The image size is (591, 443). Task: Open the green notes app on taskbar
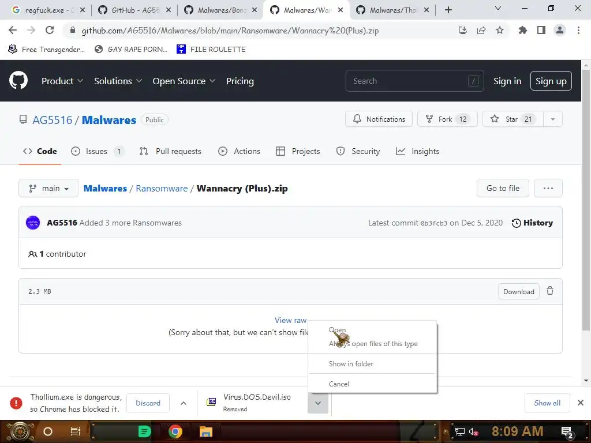[144, 431]
